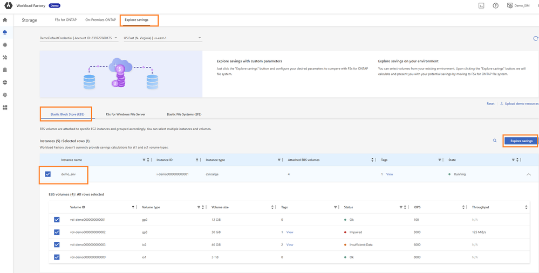Open the Home icon in the sidebar

(x=5, y=20)
